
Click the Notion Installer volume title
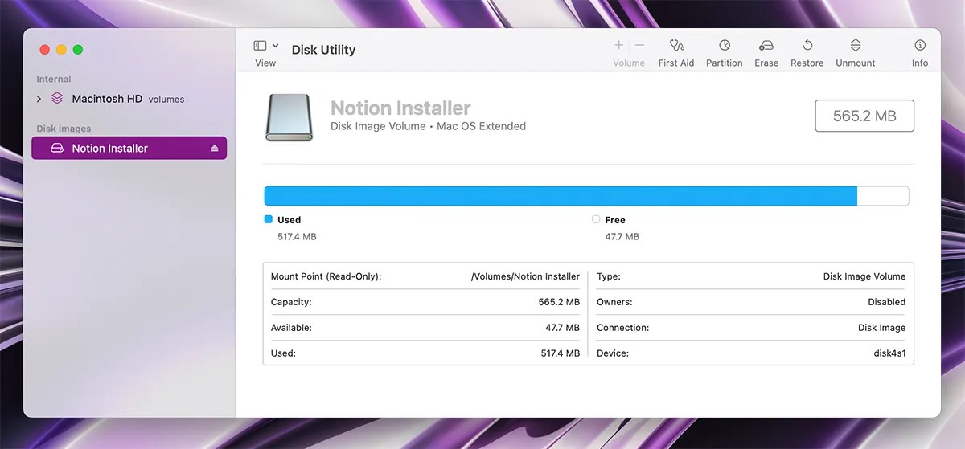[x=400, y=108]
